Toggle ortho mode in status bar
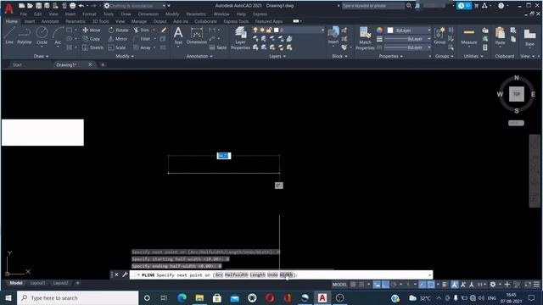The width and height of the screenshot is (543, 305). coord(385,285)
